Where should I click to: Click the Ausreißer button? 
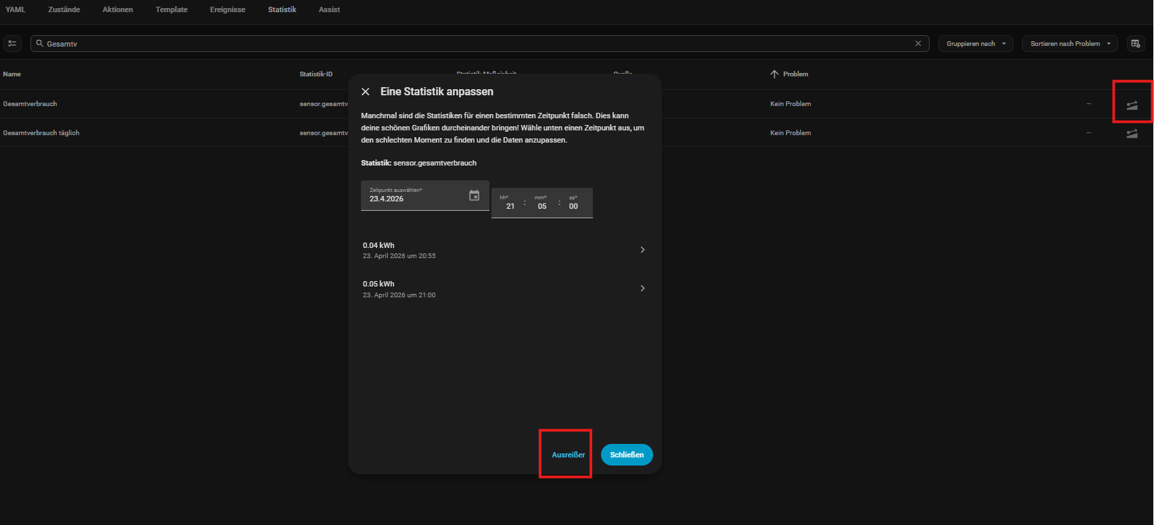[568, 455]
